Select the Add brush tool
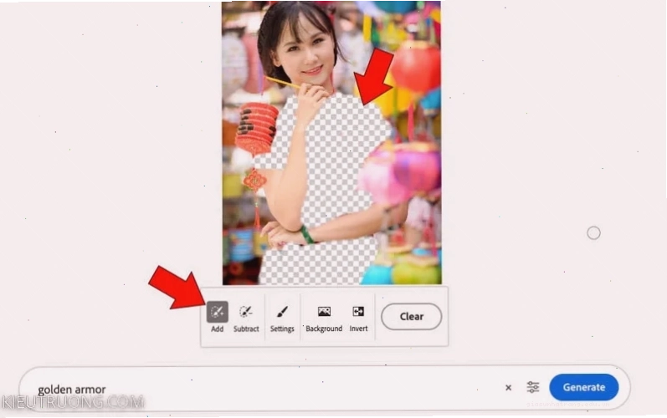The height and width of the screenshot is (418, 667). coord(217,317)
